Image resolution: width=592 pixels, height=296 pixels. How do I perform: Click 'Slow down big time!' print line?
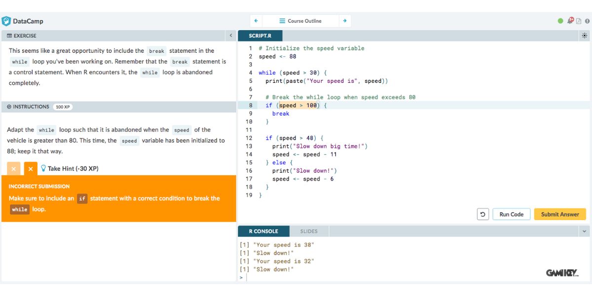(320, 146)
